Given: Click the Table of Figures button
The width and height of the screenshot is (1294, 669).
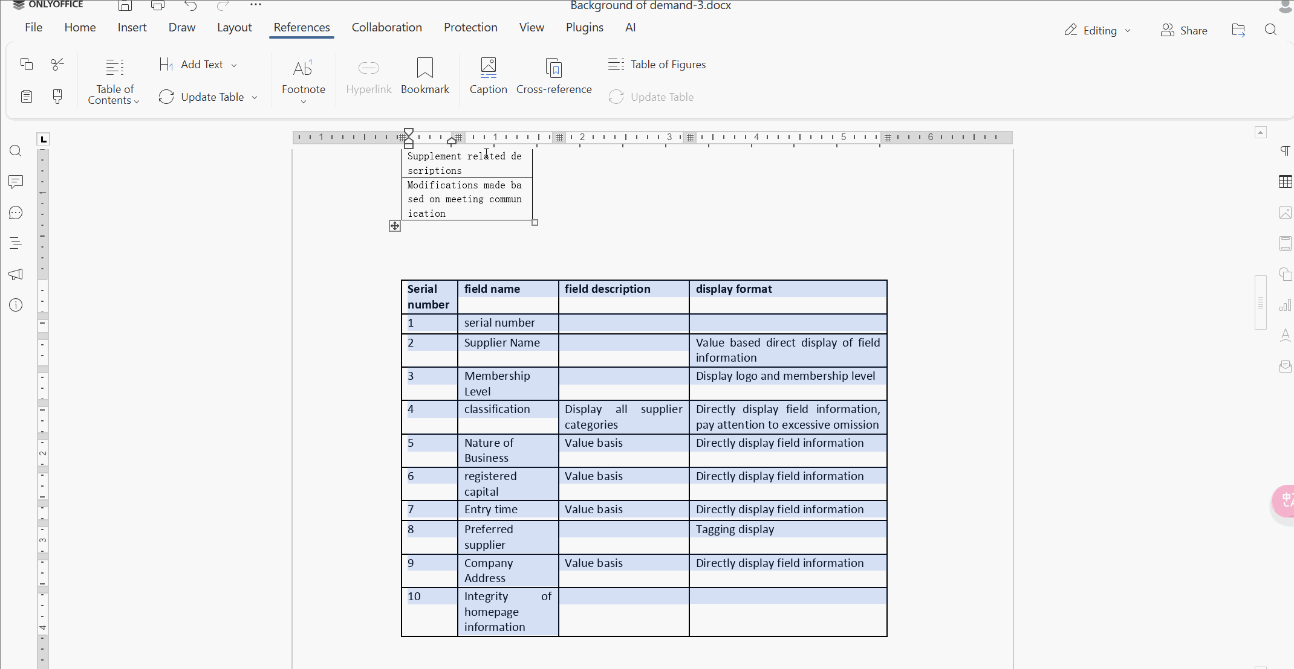Looking at the screenshot, I should click(657, 64).
